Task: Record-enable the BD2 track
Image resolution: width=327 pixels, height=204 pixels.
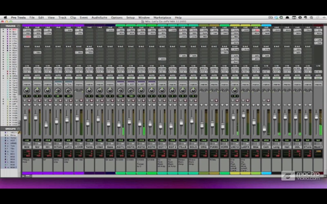Action: [29, 100]
